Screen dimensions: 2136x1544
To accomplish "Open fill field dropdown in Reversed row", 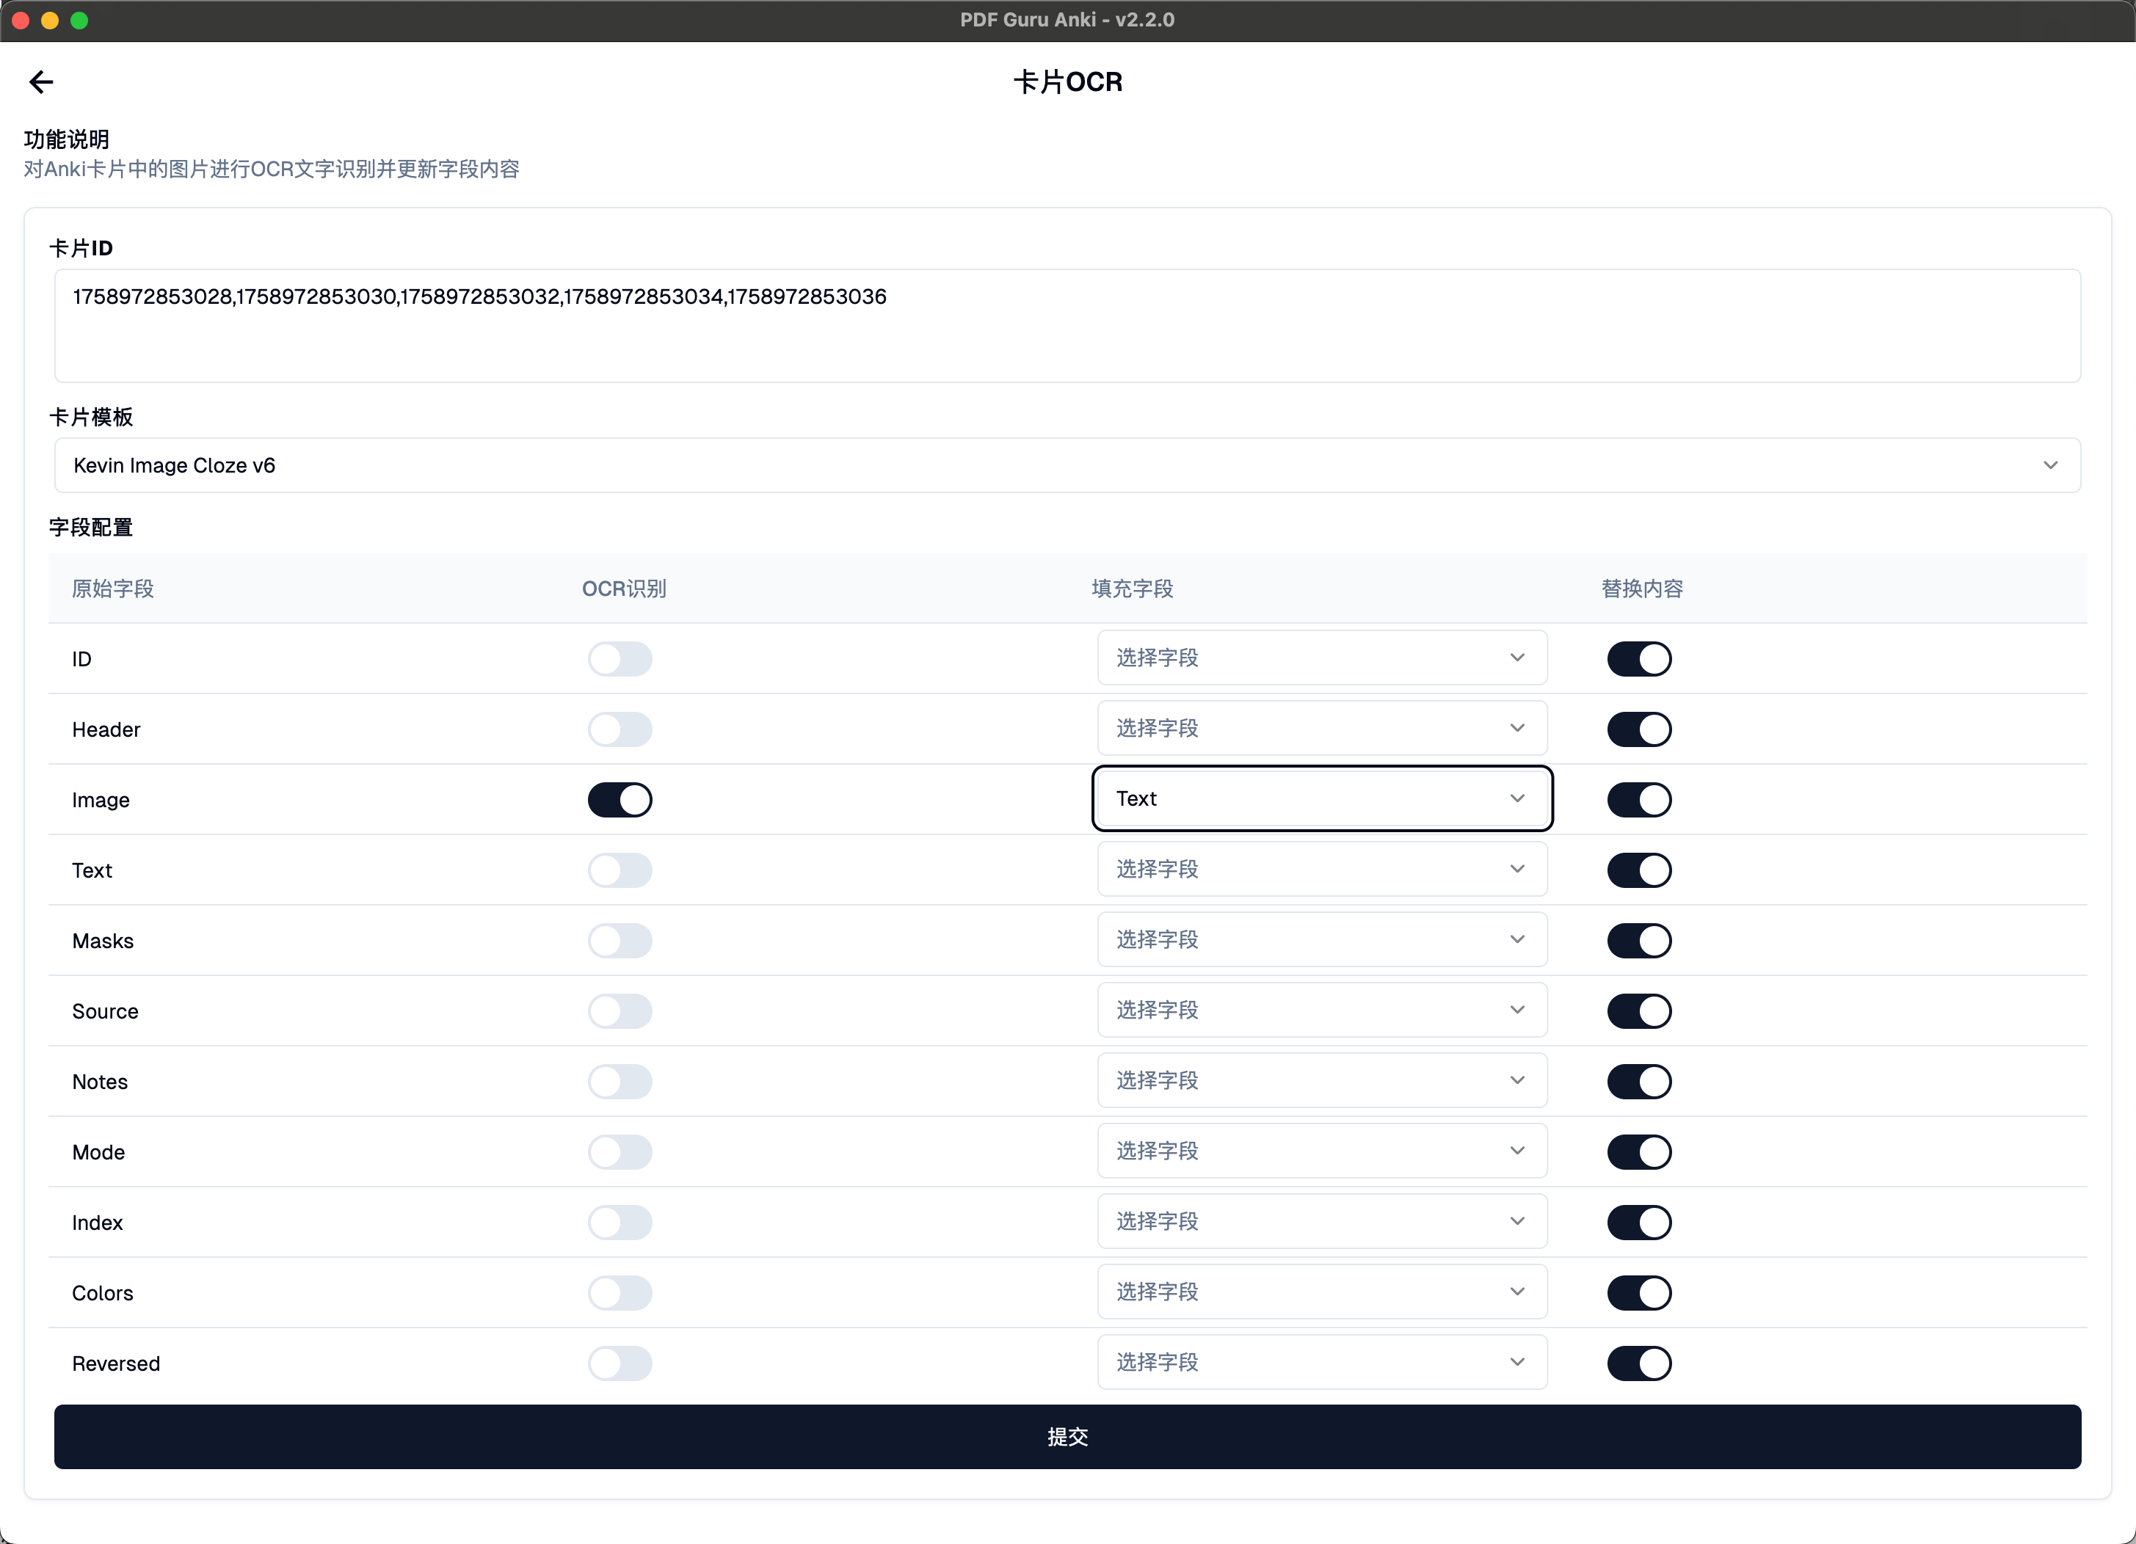I will coord(1321,1362).
